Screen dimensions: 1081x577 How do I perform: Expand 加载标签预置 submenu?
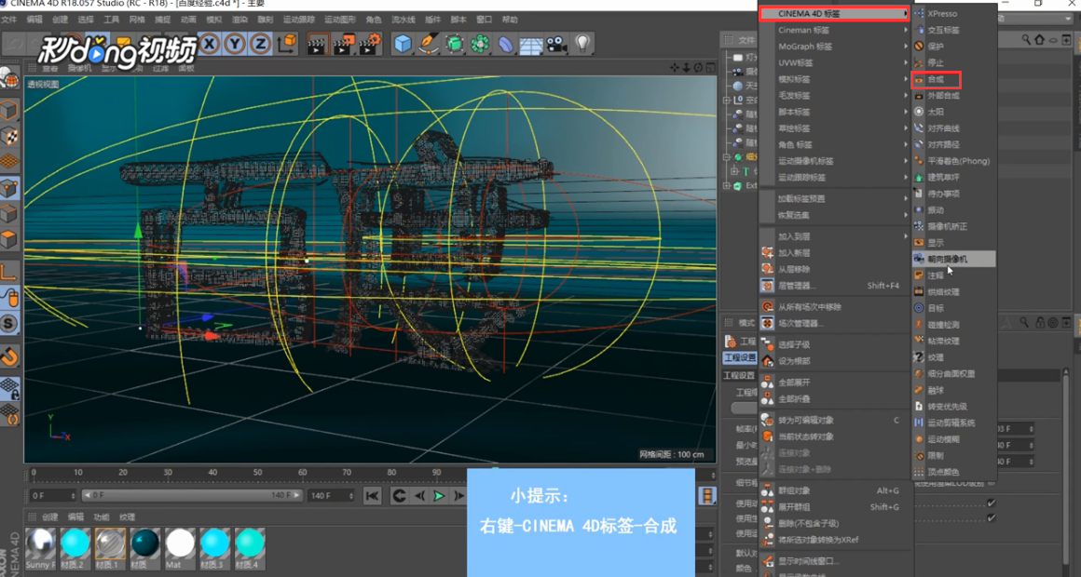tap(834, 199)
